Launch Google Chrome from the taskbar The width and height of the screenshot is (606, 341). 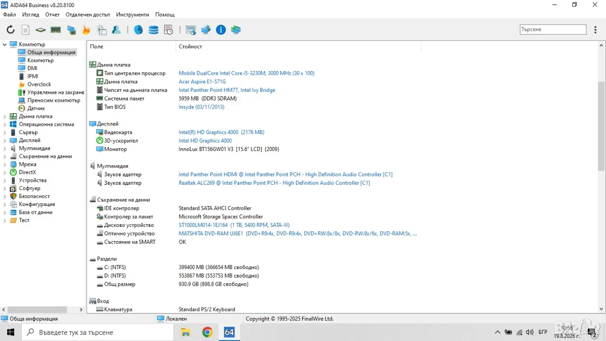click(207, 332)
